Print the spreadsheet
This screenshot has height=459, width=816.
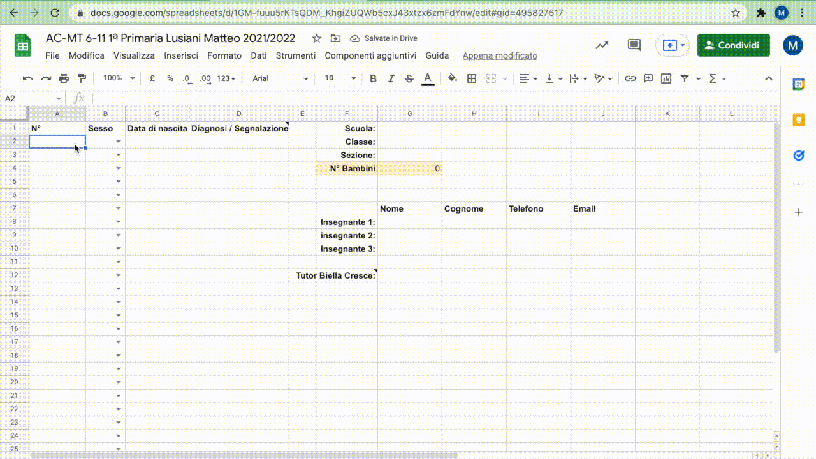[x=64, y=78]
